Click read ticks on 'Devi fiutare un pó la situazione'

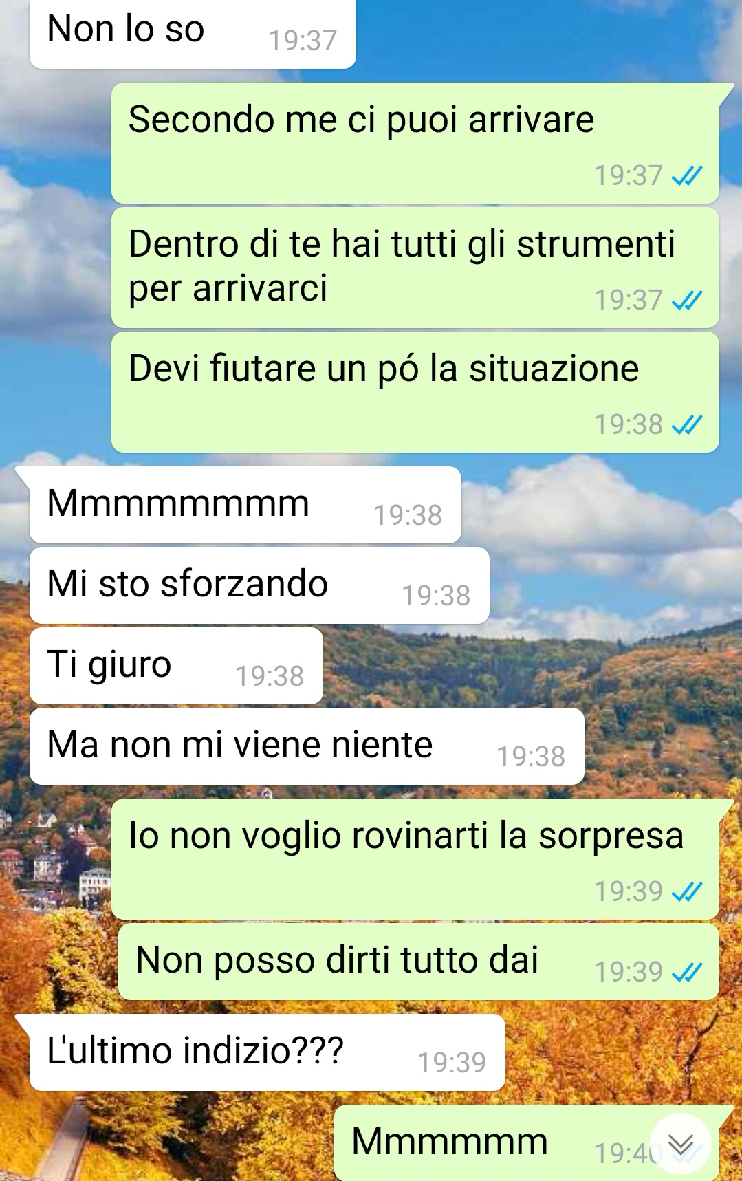click(x=686, y=425)
